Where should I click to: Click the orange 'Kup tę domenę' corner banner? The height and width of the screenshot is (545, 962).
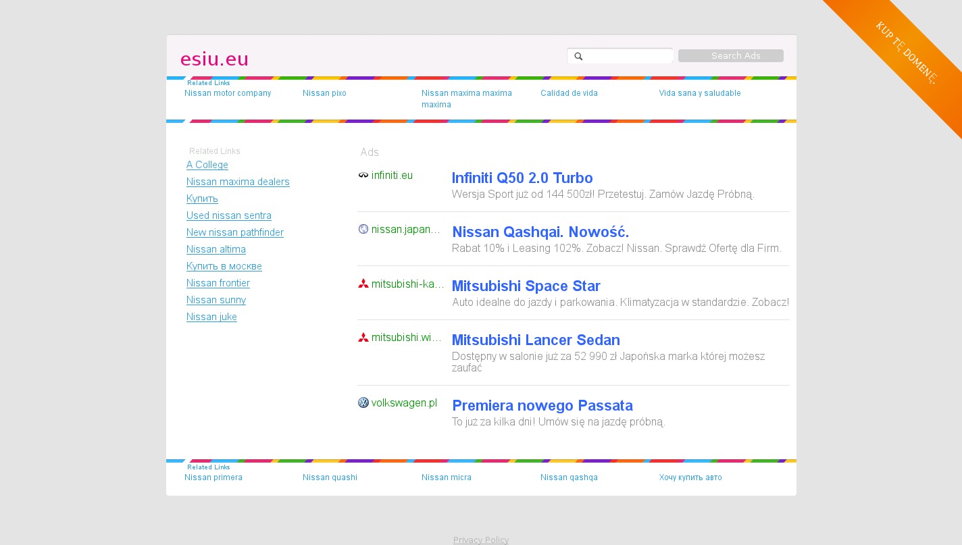pos(905,53)
